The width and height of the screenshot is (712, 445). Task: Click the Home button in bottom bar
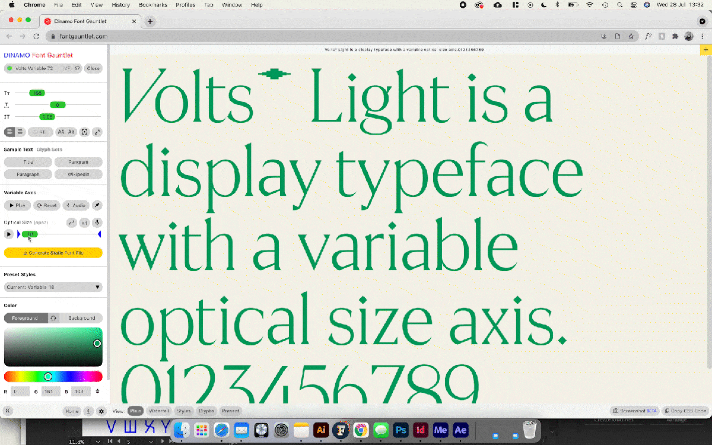(x=72, y=411)
